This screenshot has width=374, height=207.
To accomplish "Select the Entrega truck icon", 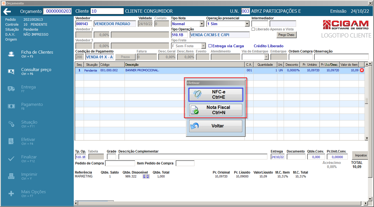I will click(x=11, y=89).
